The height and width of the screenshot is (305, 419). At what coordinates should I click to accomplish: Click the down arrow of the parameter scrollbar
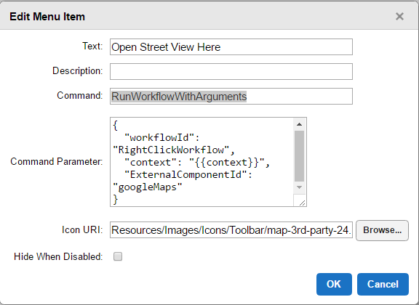[299, 187]
